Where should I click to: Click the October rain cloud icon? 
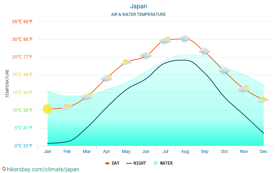click(x=224, y=71)
